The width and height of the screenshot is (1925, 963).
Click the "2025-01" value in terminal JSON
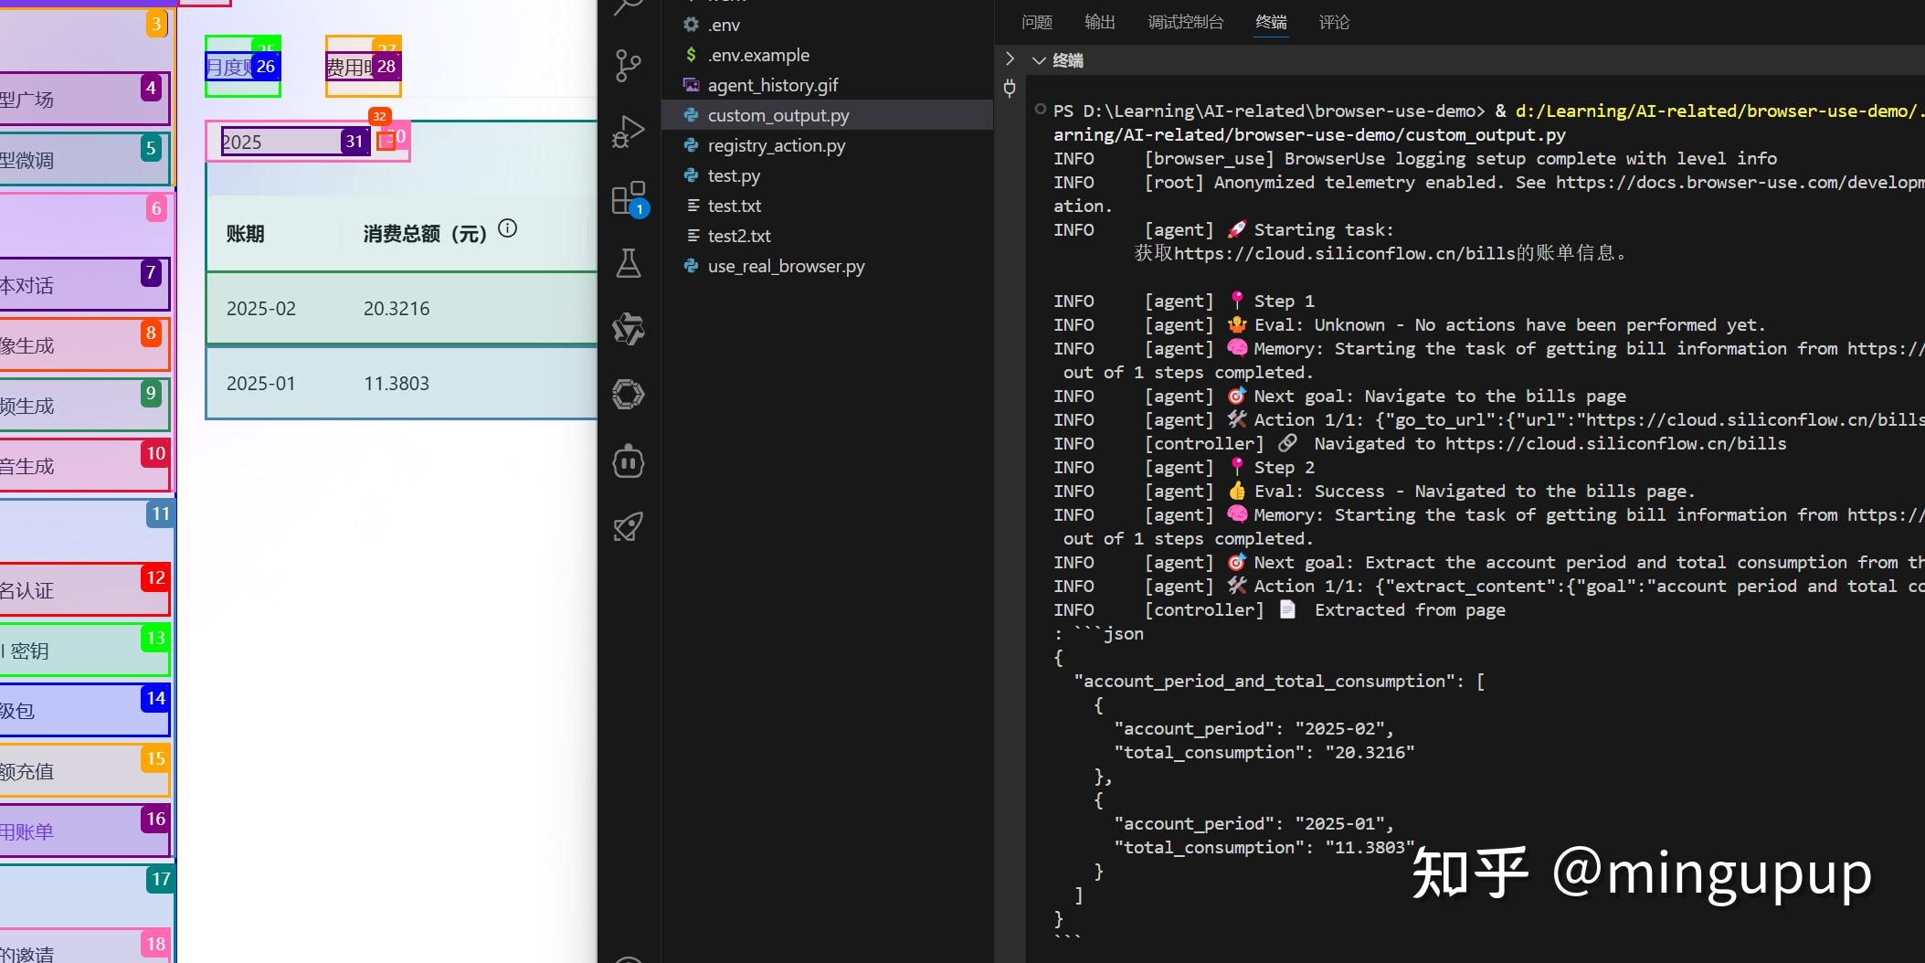[1345, 824]
